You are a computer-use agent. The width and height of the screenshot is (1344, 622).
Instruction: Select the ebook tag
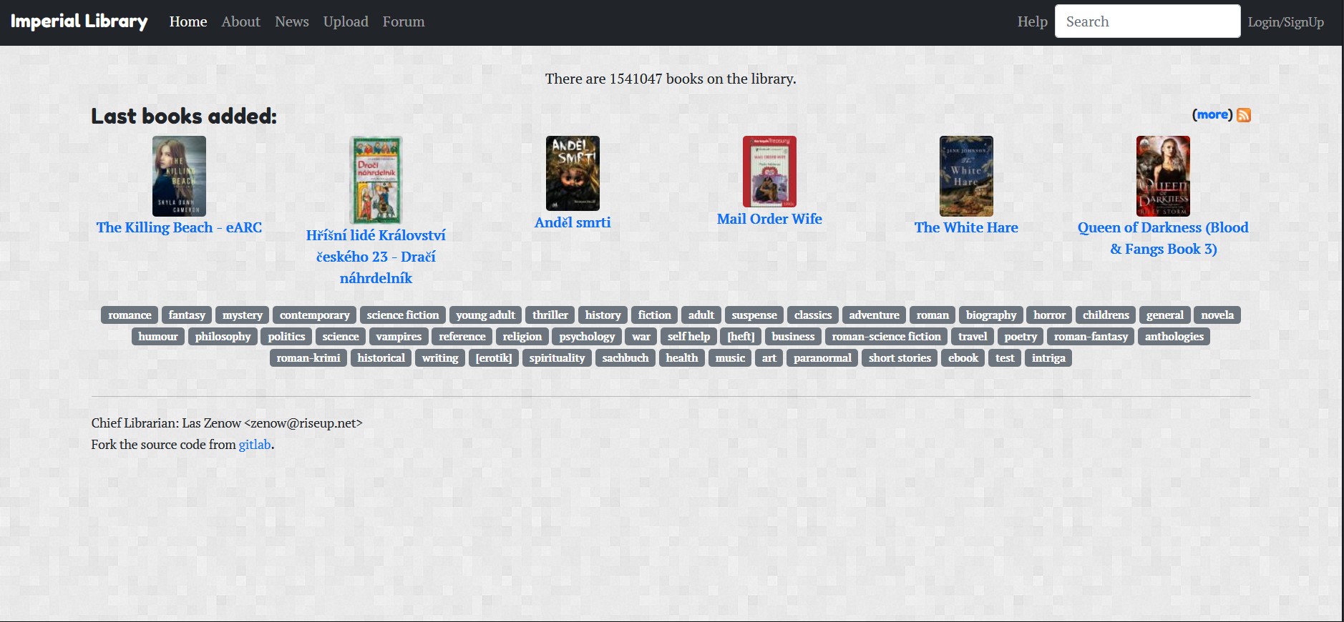(963, 358)
